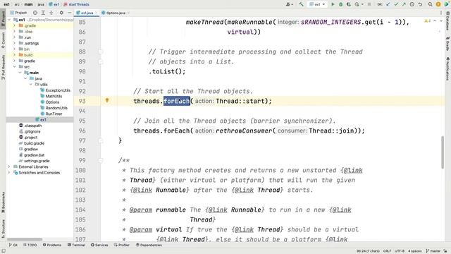Show Git history clock icon
451x254 pixels.
[412, 4]
